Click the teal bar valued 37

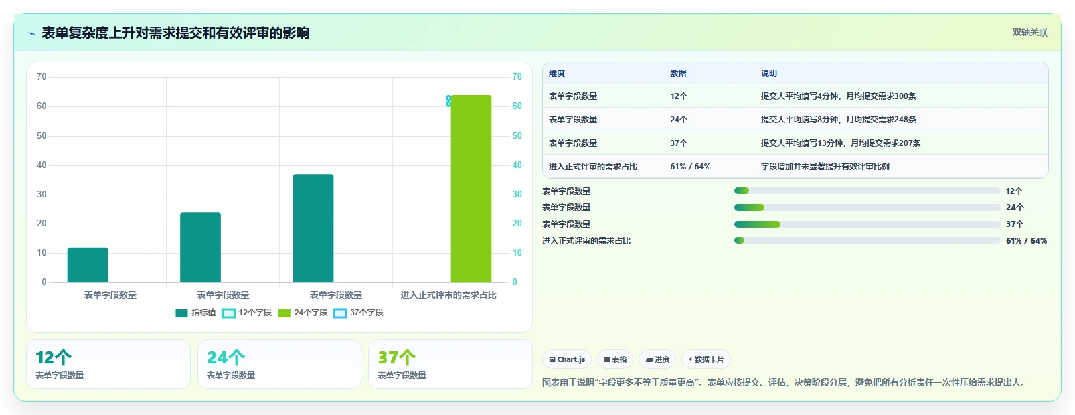tap(313, 228)
